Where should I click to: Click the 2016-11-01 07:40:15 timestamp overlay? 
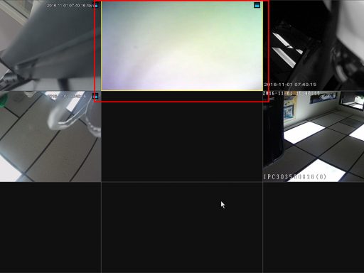[290, 85]
